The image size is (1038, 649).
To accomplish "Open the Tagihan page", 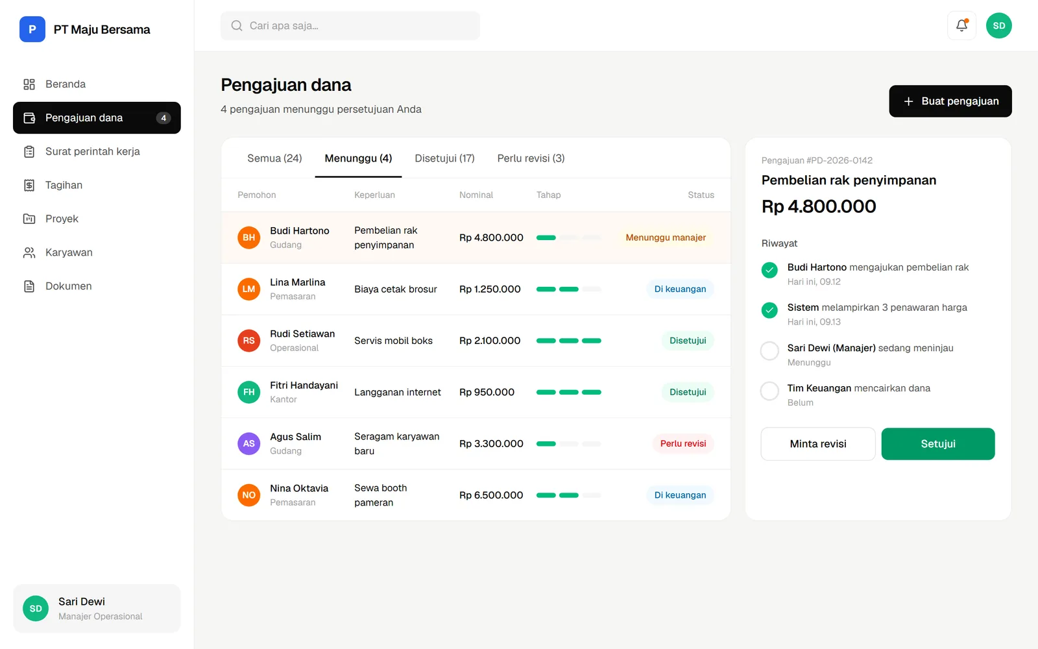I will tap(97, 186).
